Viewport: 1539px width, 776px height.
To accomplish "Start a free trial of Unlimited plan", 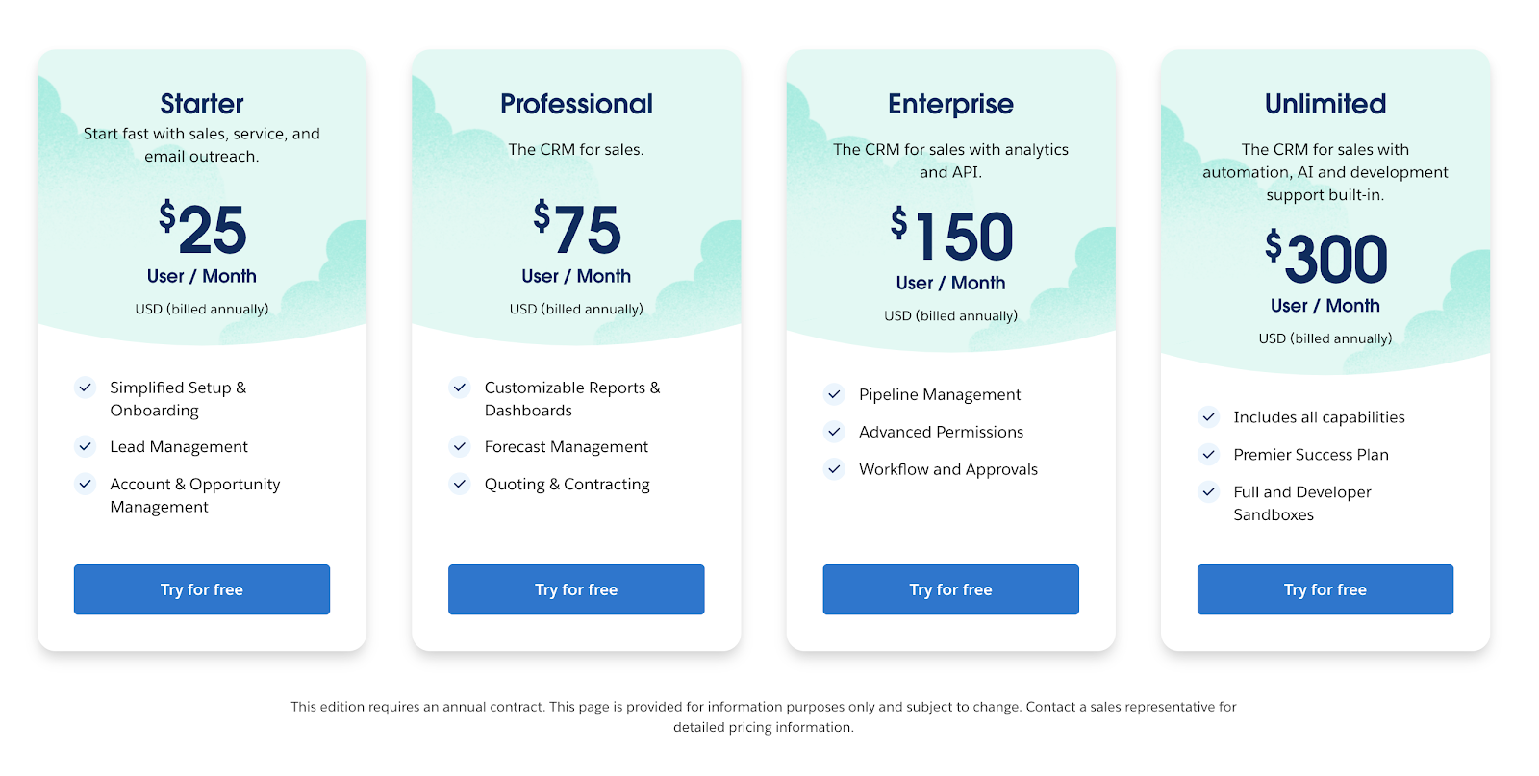I will pyautogui.click(x=1325, y=589).
